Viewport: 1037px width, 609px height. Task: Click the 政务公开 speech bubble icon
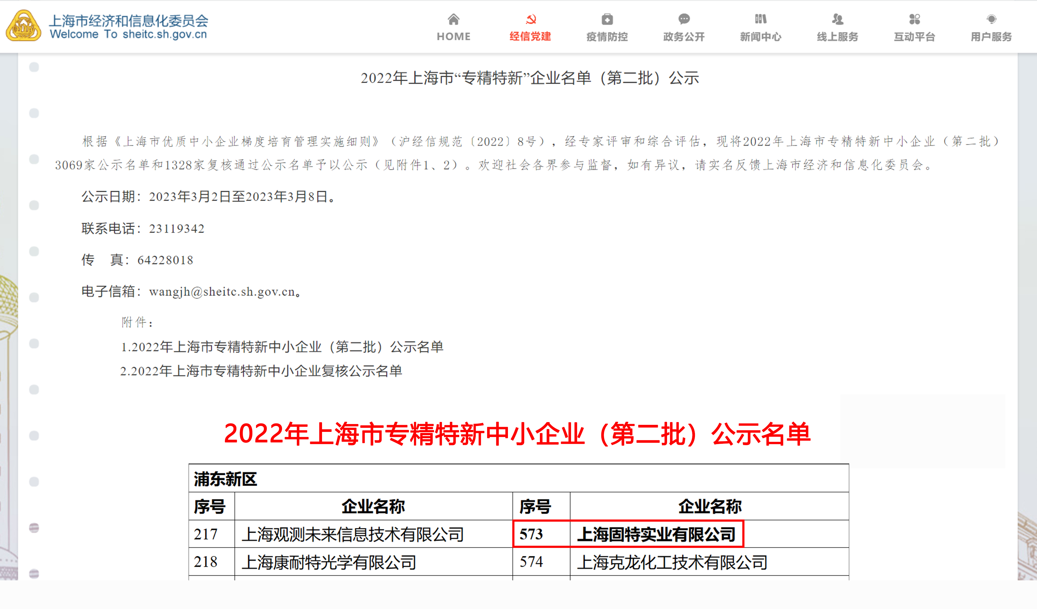(x=684, y=19)
